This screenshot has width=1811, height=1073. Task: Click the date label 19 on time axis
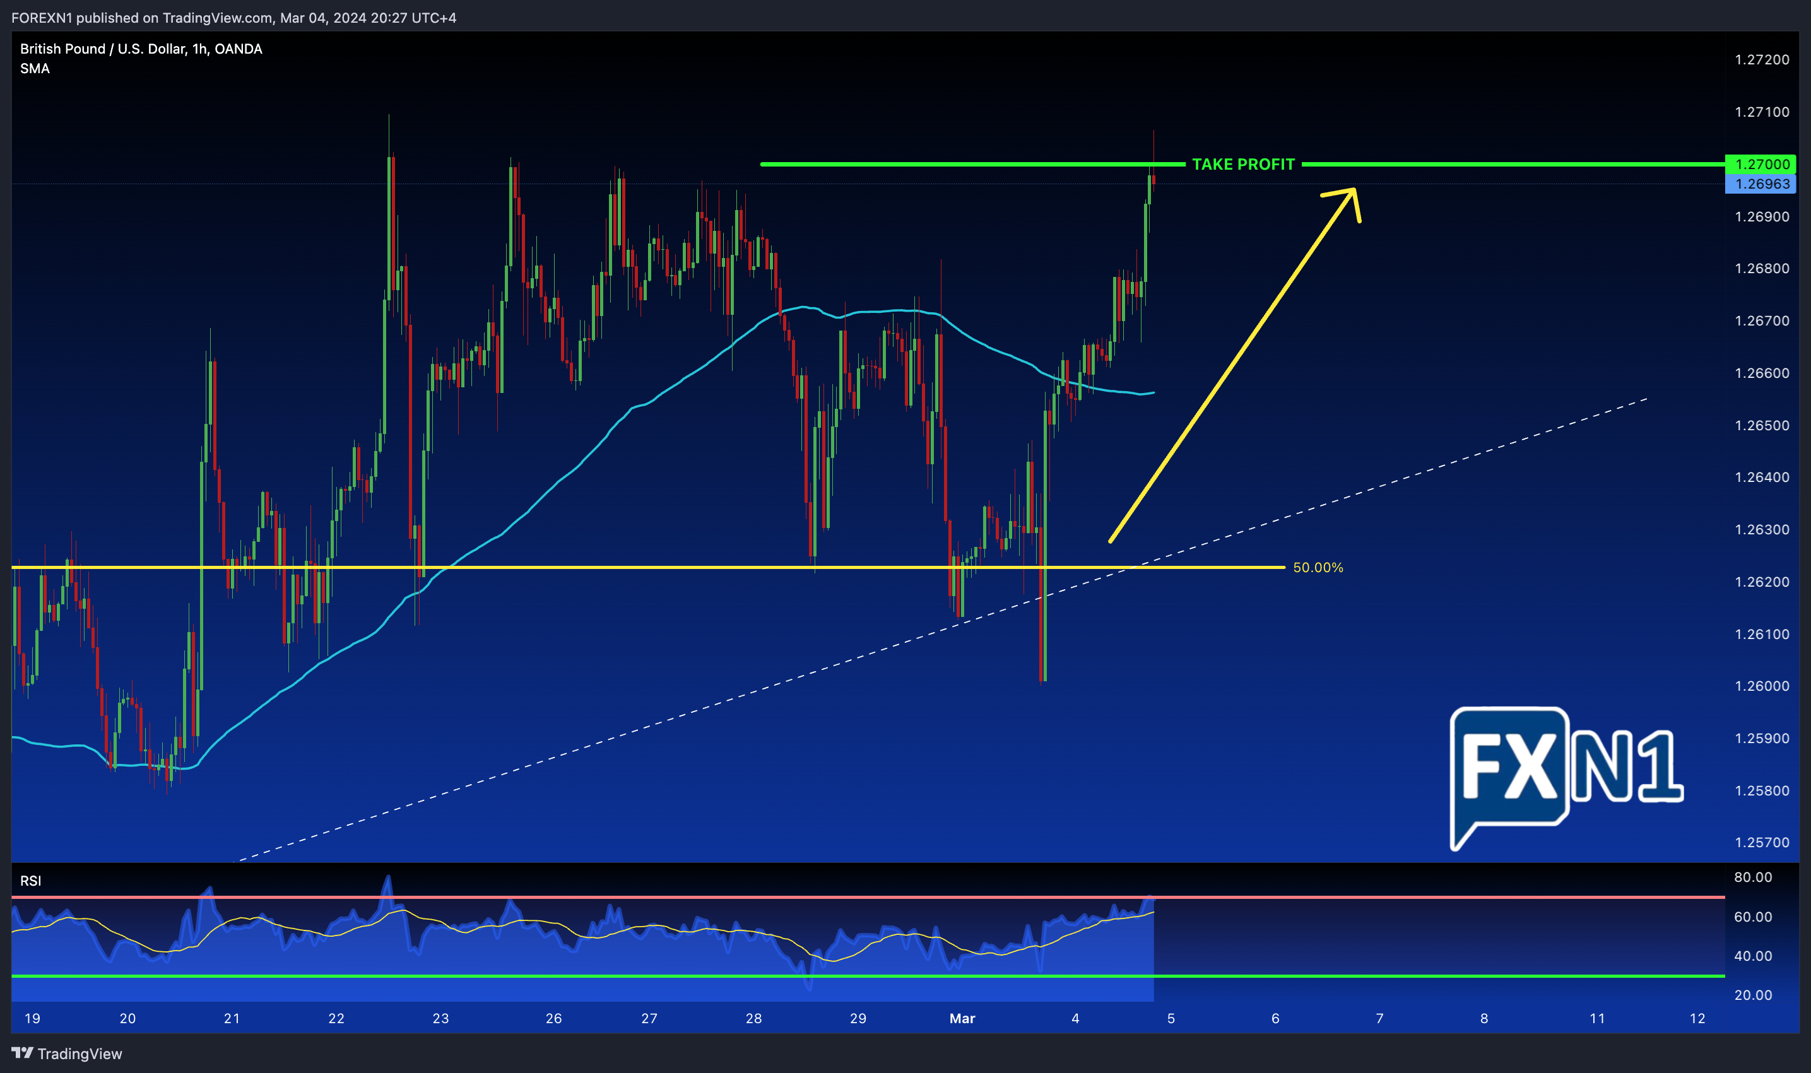coord(33,1018)
